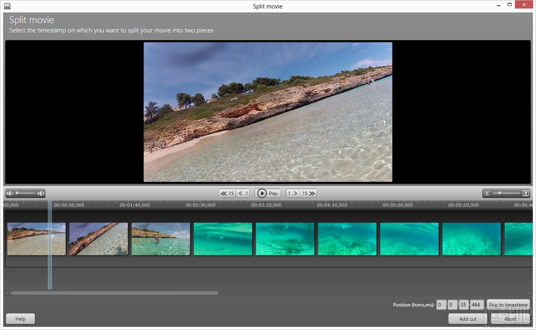536x330 pixels.
Task: Jump forward 15 frames
Action: [308, 194]
